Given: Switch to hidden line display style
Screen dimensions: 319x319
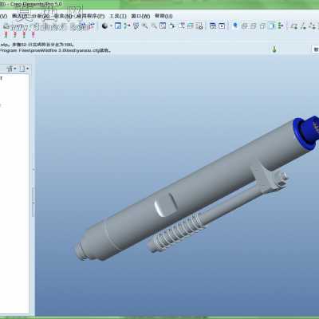Looking at the screenshot, I should click(253, 26).
